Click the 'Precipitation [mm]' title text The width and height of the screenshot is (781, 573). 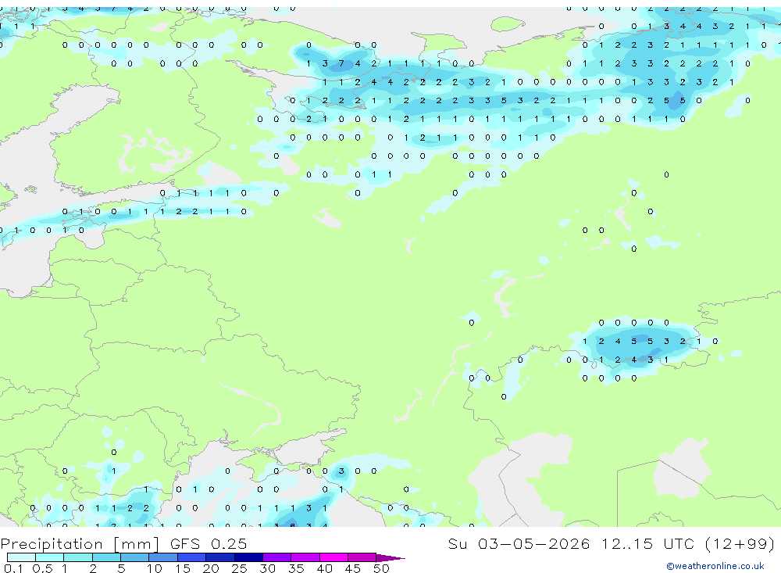[x=80, y=543]
